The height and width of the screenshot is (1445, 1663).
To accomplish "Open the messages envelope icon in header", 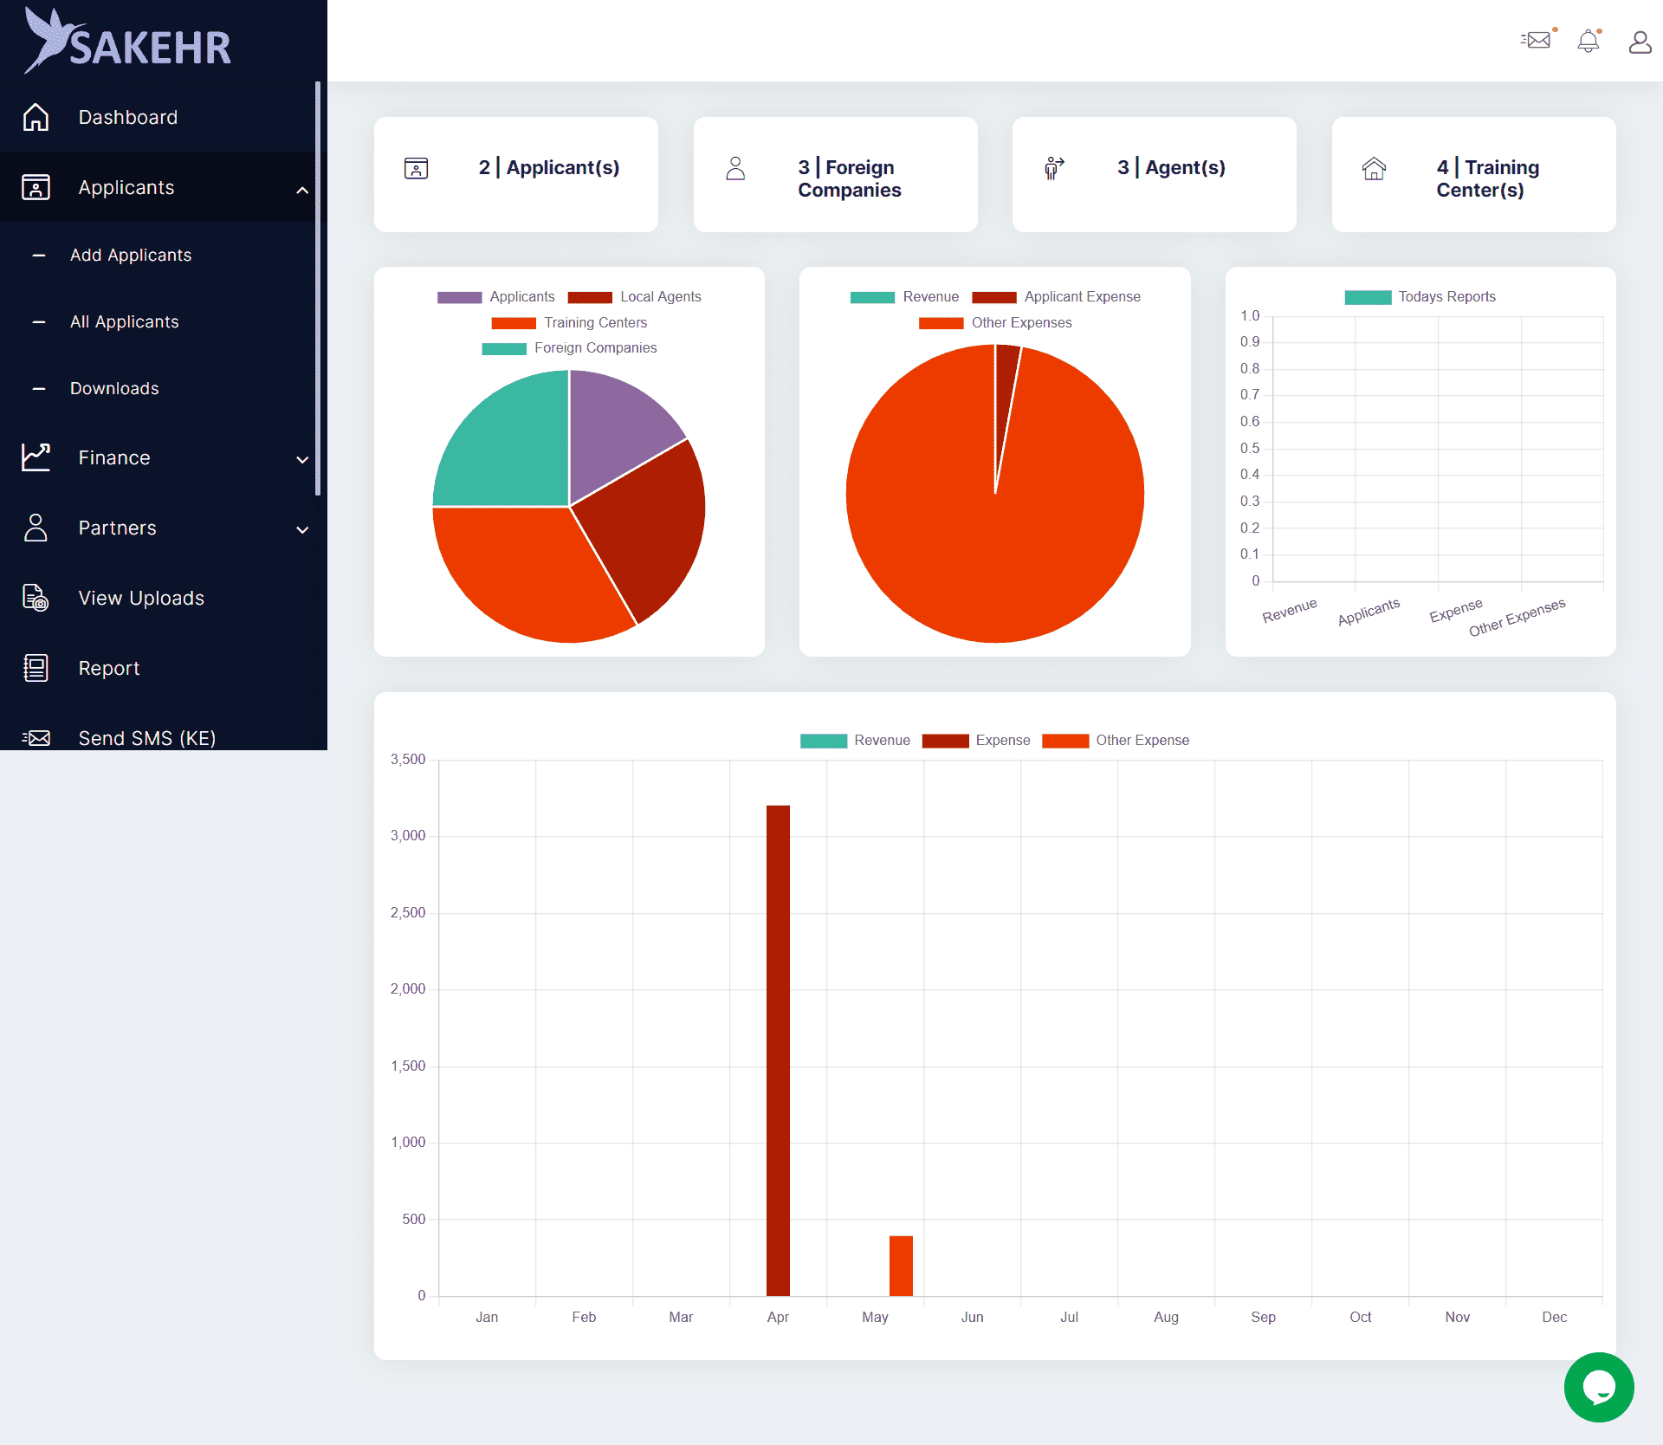I will pyautogui.click(x=1537, y=41).
